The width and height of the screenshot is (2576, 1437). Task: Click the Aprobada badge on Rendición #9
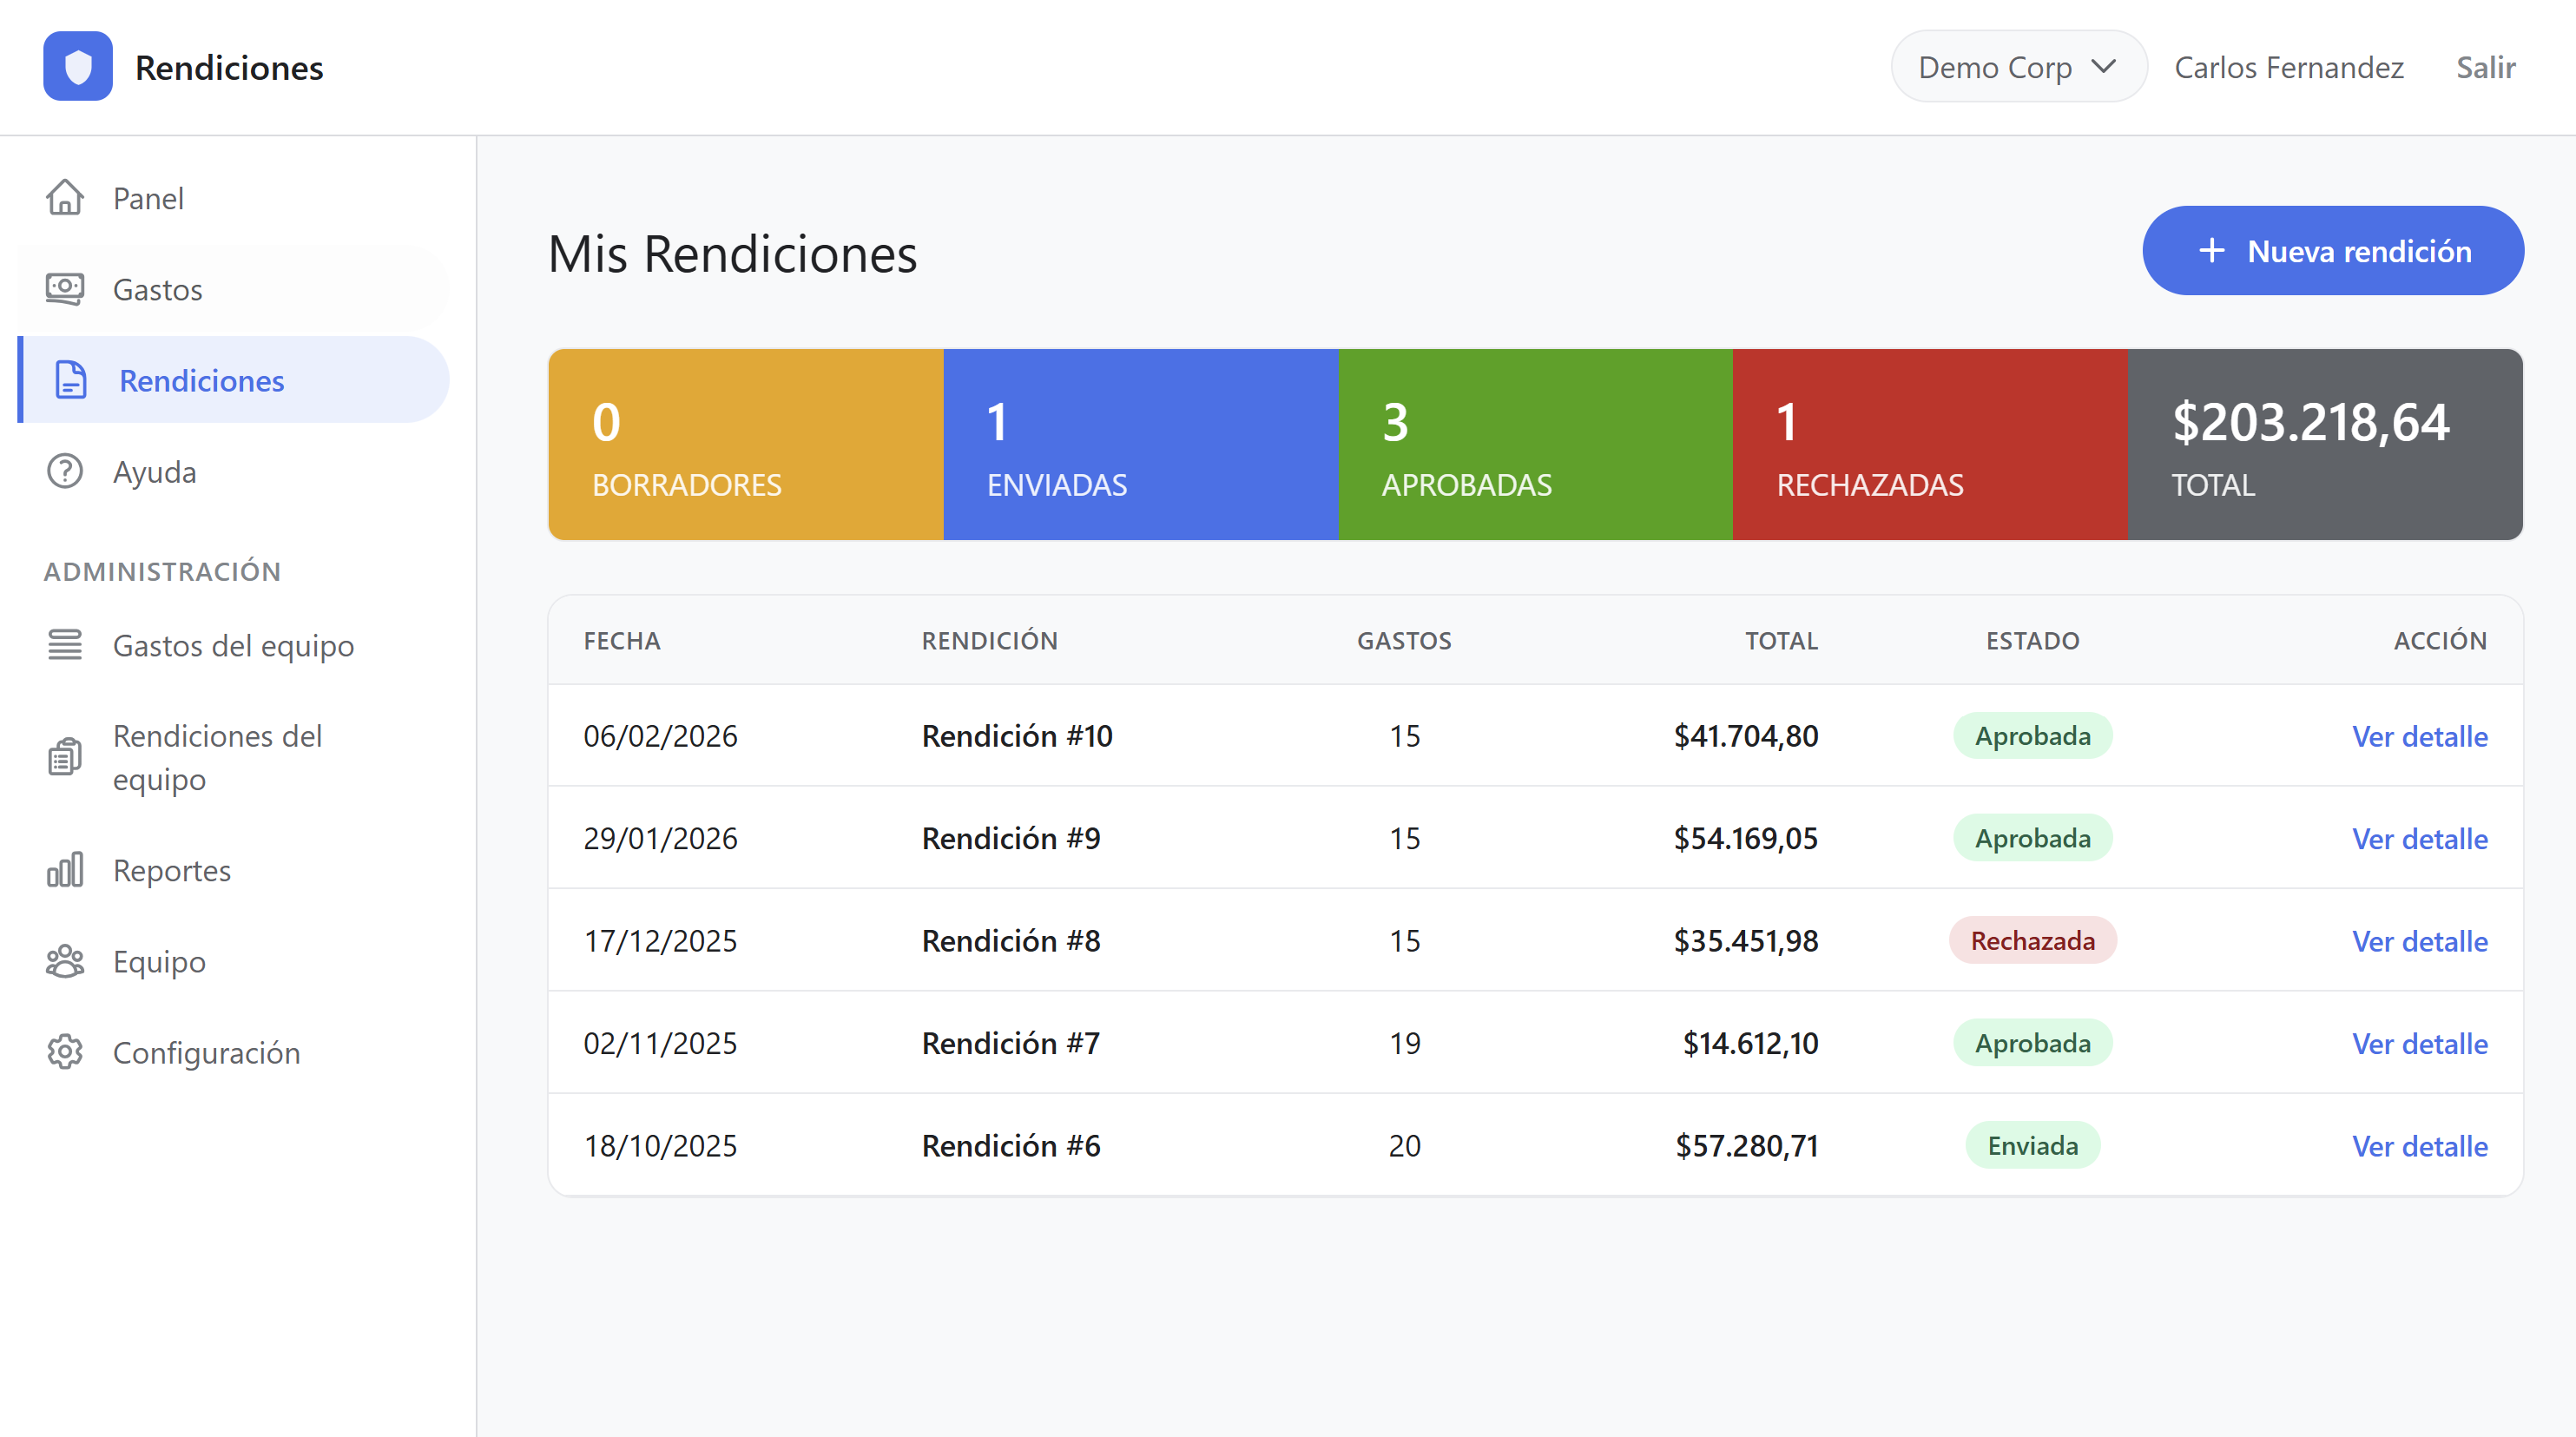(x=2033, y=838)
